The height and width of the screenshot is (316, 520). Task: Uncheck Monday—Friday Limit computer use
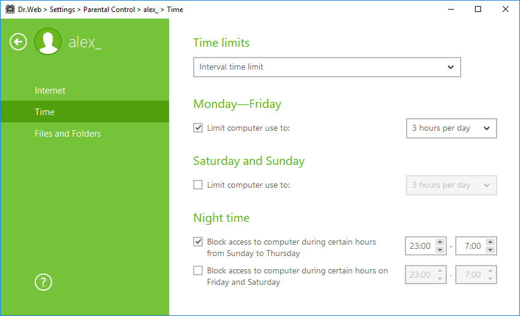(x=198, y=128)
